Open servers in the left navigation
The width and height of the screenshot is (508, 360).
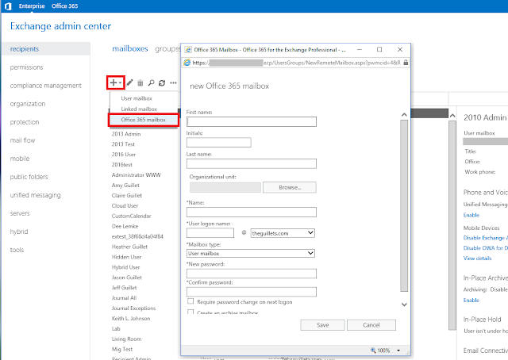point(19,213)
